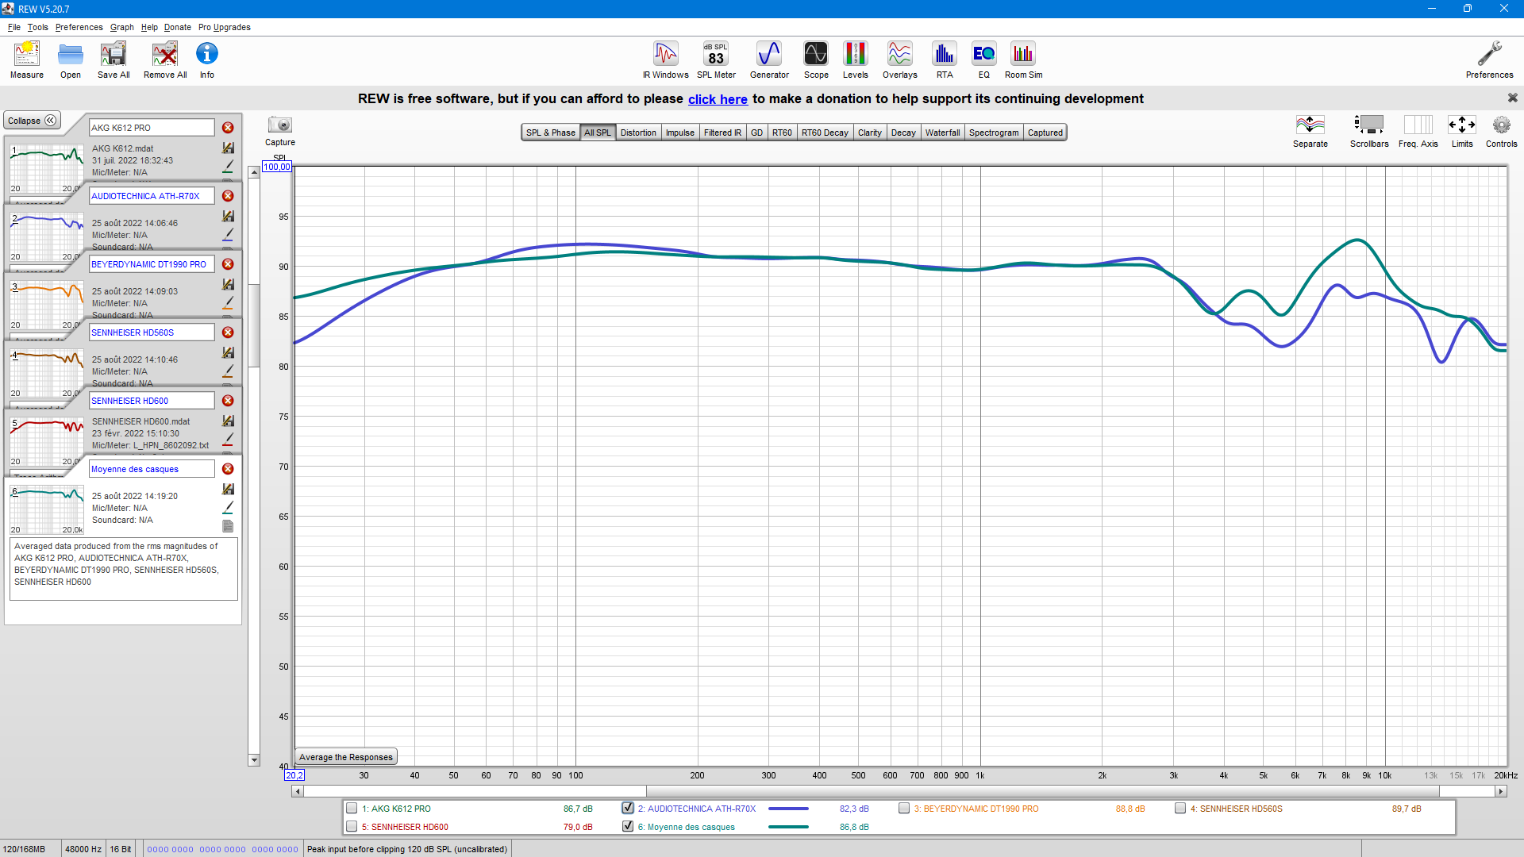The width and height of the screenshot is (1524, 857).
Task: Remove AKG K612 PRO measurement red X
Action: 228,128
